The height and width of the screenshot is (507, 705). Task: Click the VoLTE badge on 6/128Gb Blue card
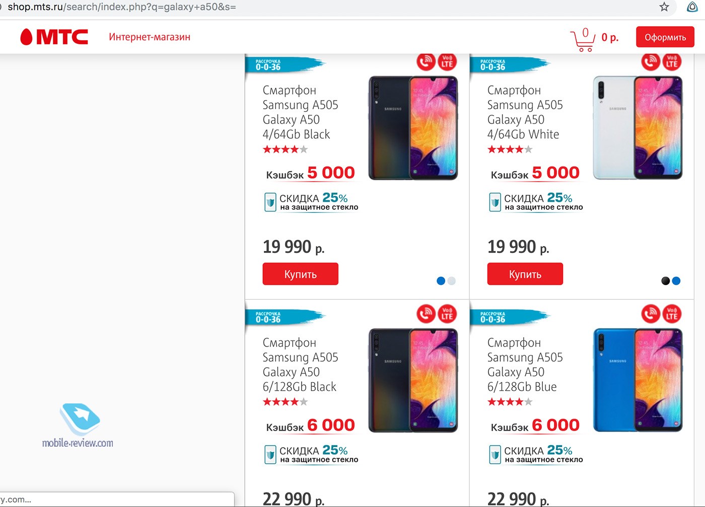pos(672,314)
